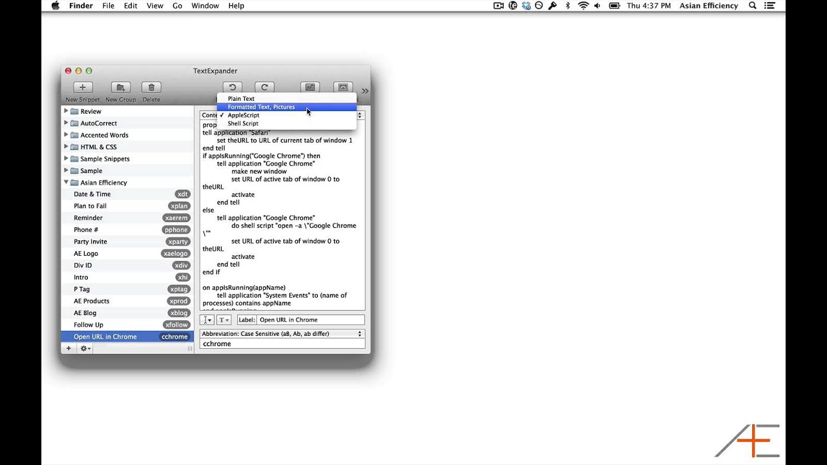Select the Open URL in Chrome snippet
Image resolution: width=827 pixels, height=465 pixels.
[x=127, y=336]
